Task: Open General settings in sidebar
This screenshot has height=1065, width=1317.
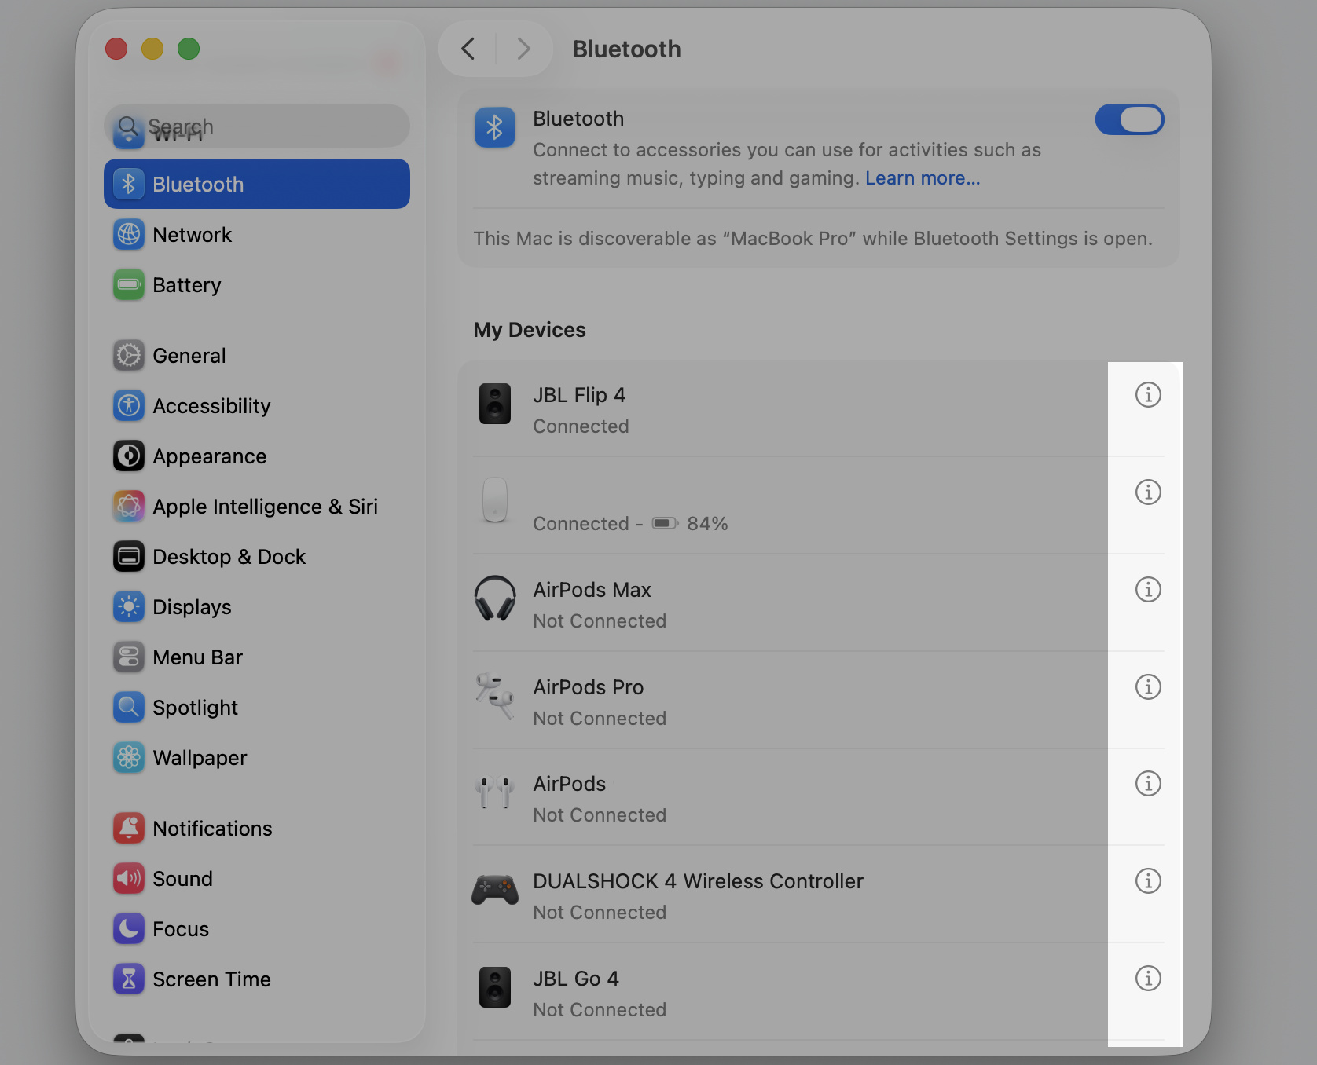Action: (257, 355)
